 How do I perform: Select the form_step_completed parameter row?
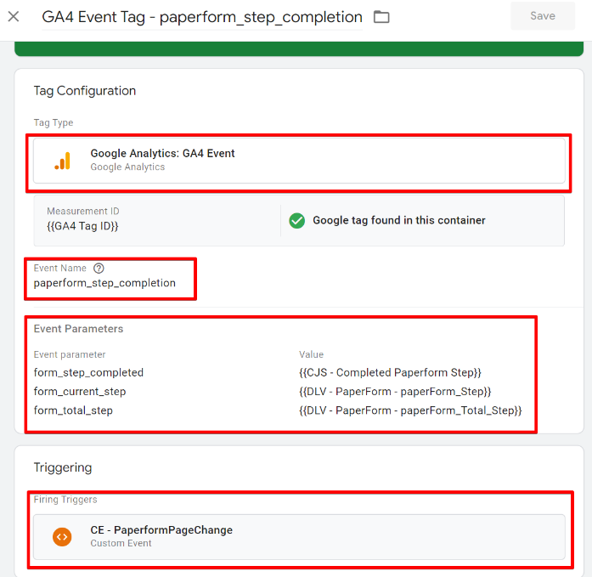point(88,372)
